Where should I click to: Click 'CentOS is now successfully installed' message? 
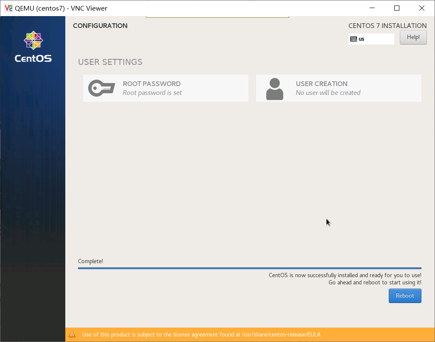pyautogui.click(x=345, y=275)
